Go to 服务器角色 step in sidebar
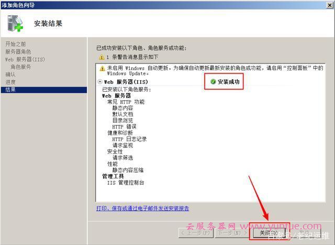 [x=18, y=51]
